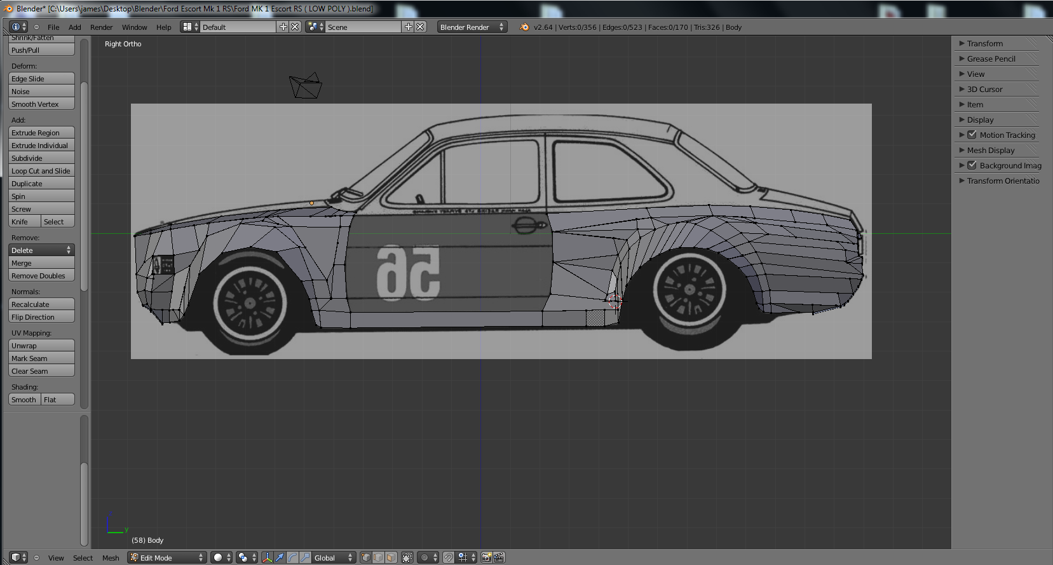Viewport: 1053px width, 565px height.
Task: Open the Delete dropdown under Remove
Action: [x=41, y=250]
